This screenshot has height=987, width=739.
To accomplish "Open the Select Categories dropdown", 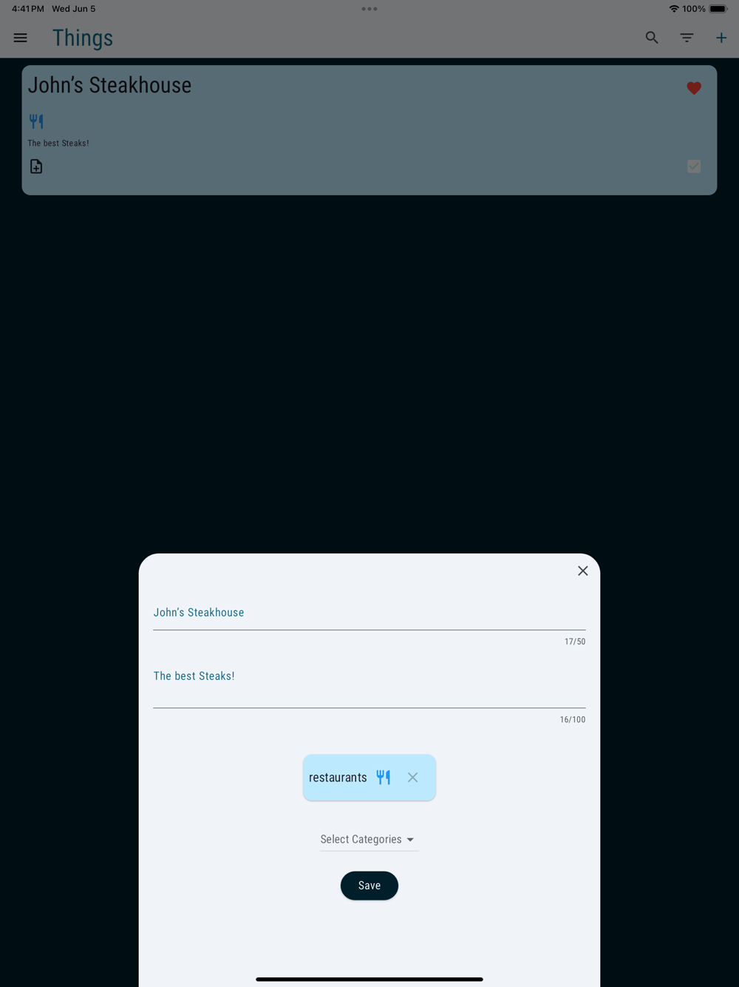I will tap(369, 840).
